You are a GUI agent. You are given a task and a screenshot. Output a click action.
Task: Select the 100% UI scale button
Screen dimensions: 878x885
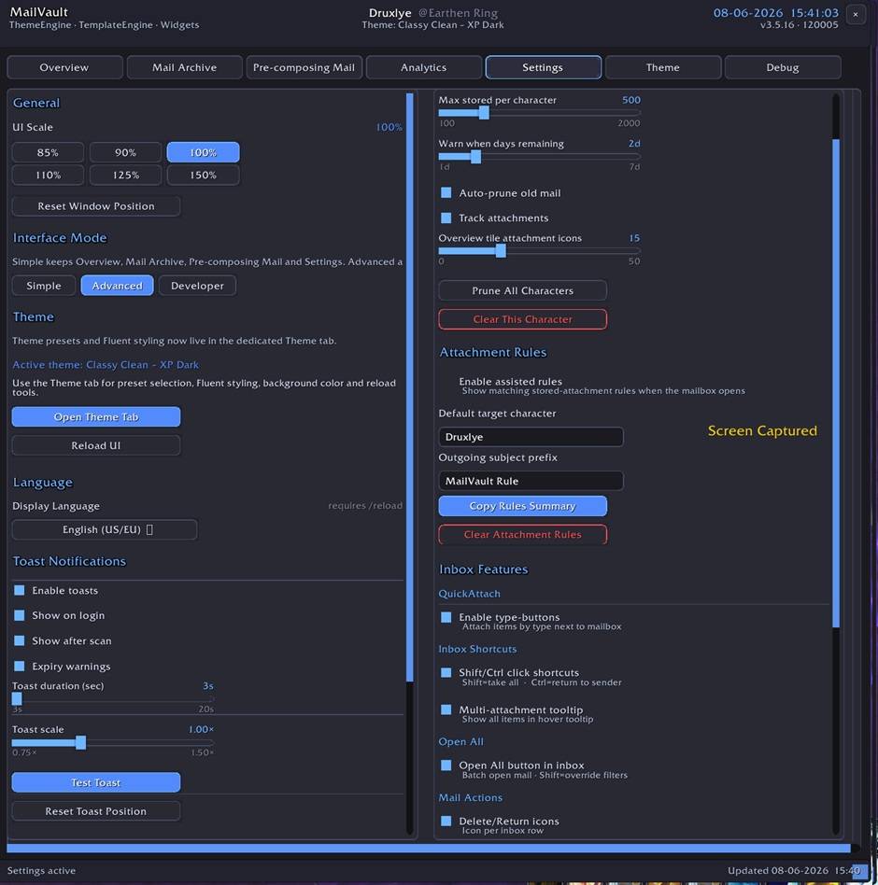[x=204, y=152]
